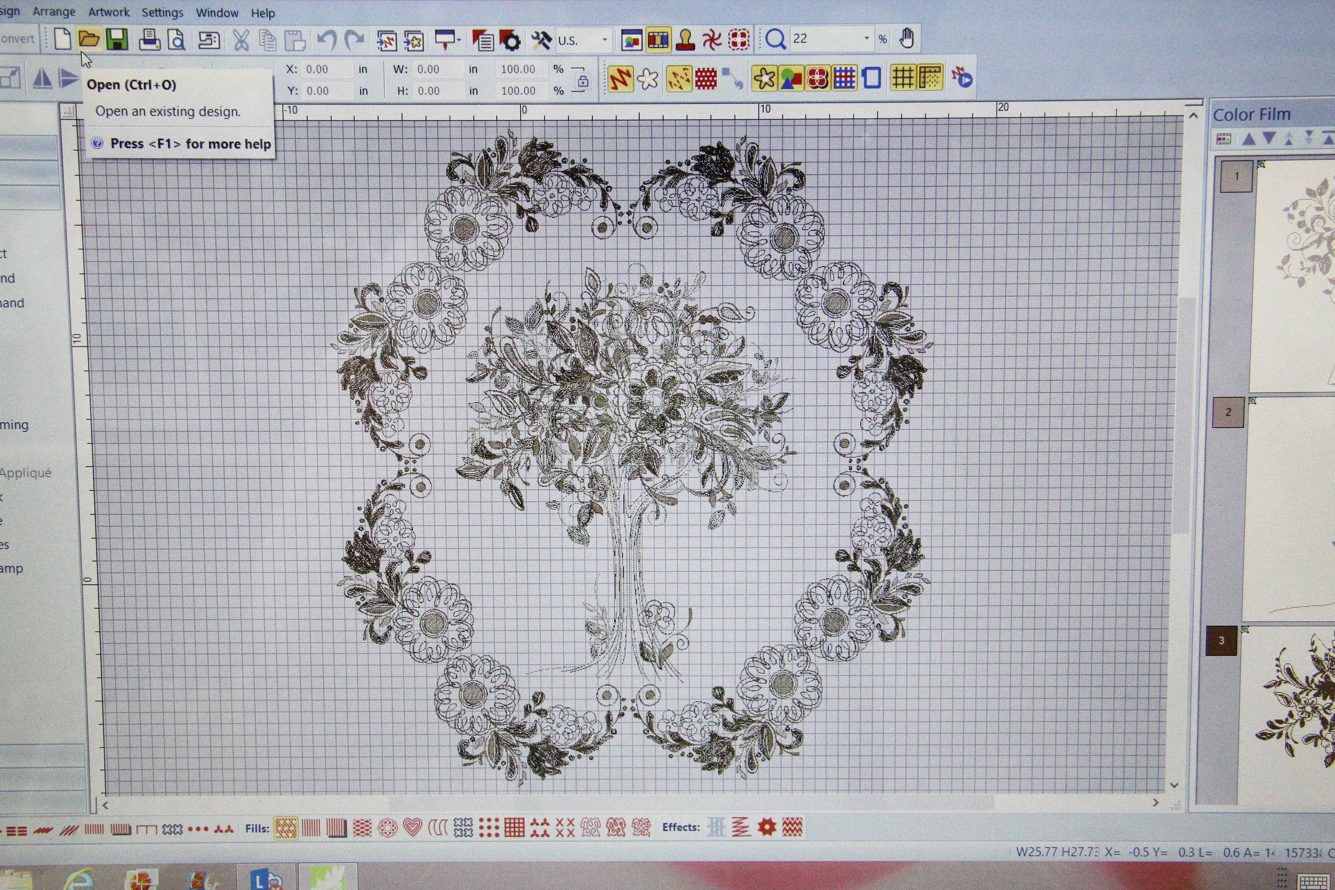
Task: Click the Zoom magnifier icon
Action: [775, 39]
